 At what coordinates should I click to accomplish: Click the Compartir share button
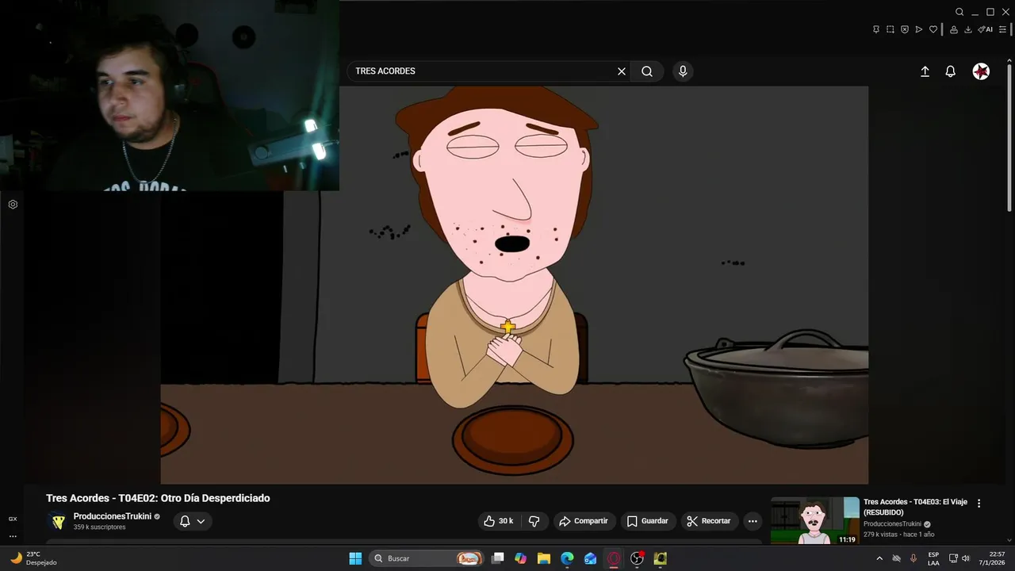click(584, 521)
